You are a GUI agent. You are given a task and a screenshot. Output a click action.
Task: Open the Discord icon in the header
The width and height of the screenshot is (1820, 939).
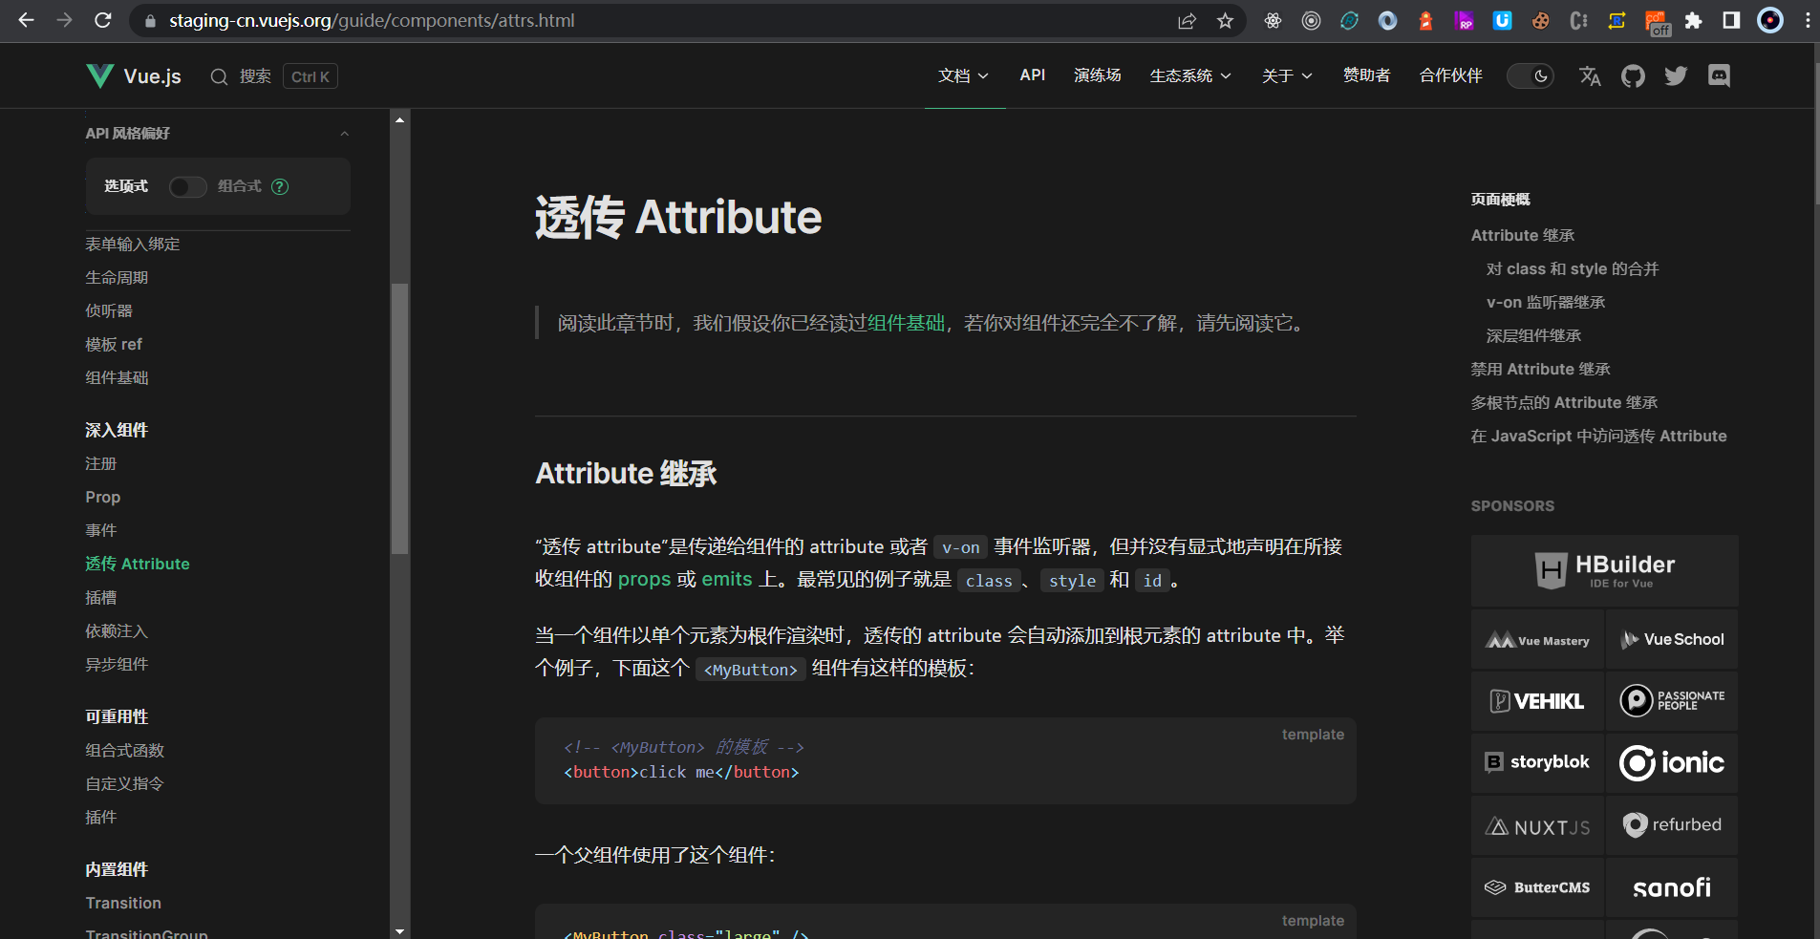point(1719,76)
